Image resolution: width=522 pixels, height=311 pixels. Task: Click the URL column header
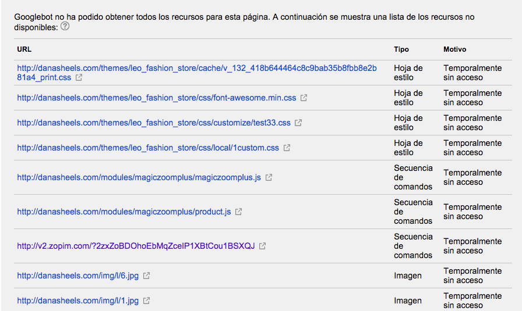pos(24,49)
